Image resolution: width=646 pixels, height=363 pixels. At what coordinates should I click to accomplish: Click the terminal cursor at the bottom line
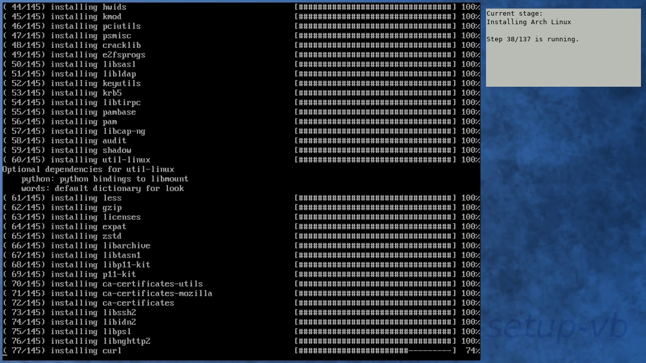tap(5, 356)
